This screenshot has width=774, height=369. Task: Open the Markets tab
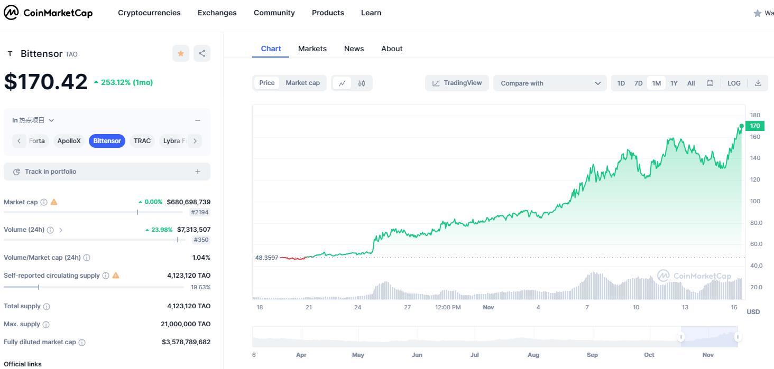[x=312, y=49]
